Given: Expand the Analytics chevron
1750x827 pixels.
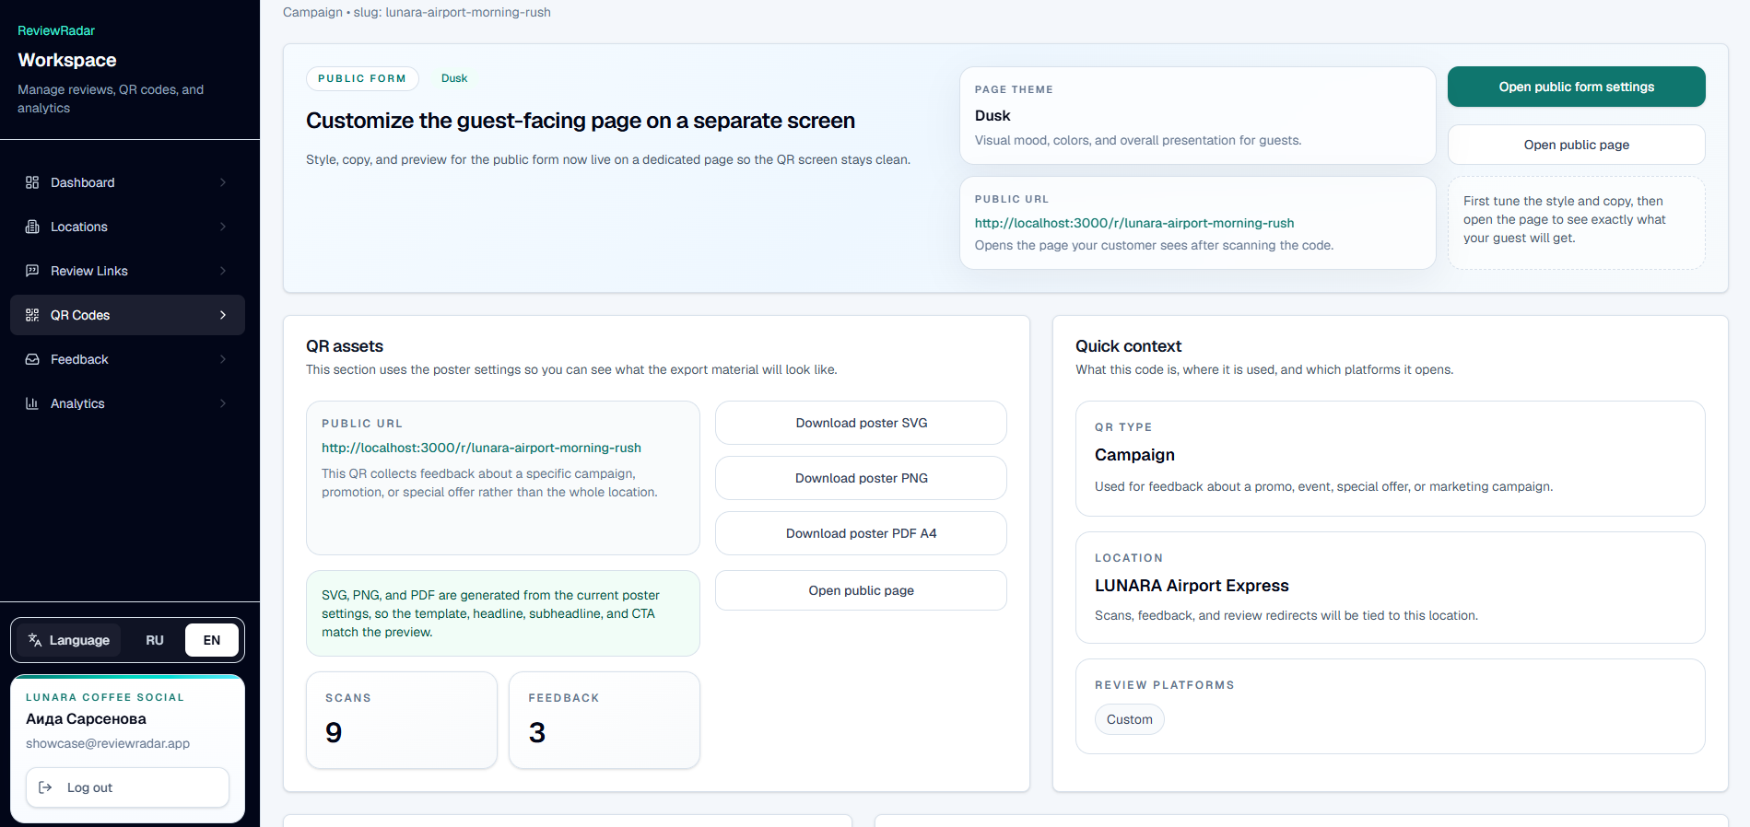Looking at the screenshot, I should pyautogui.click(x=223, y=403).
